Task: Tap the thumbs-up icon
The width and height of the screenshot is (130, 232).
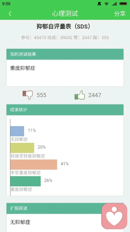Action: pos(80,95)
